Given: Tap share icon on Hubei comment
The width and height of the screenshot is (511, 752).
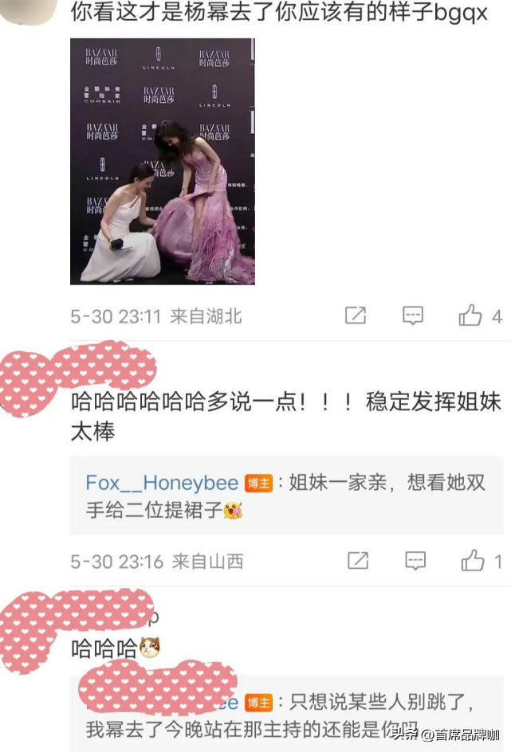Looking at the screenshot, I should coord(356,315).
